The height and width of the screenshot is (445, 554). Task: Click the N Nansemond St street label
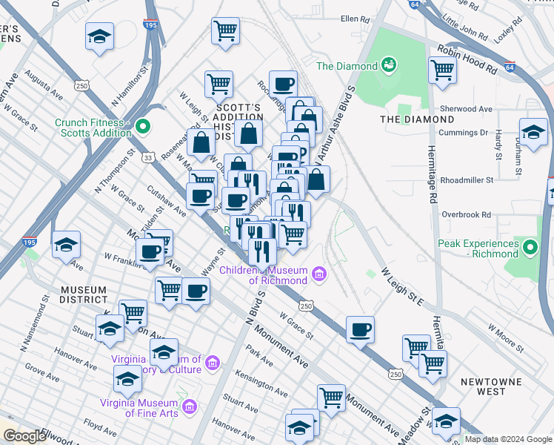tap(35, 323)
